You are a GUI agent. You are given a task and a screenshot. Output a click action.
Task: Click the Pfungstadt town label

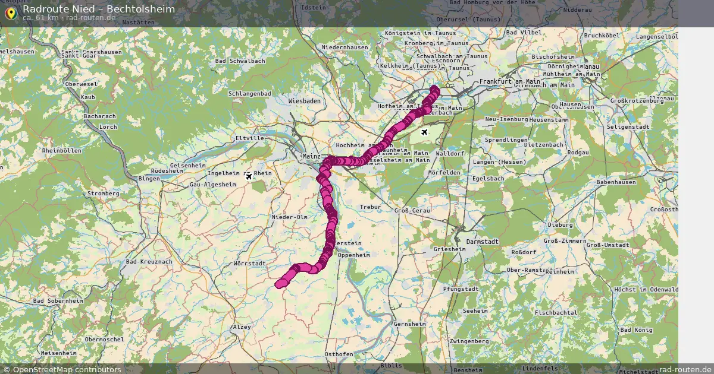(x=461, y=289)
